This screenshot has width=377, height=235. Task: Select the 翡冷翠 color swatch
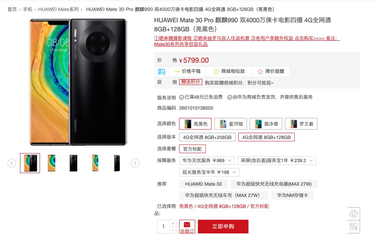coord(266,124)
